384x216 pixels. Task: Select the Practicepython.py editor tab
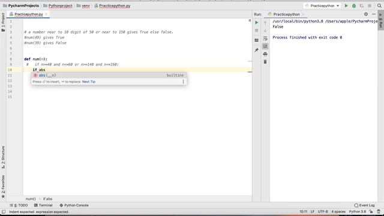click(x=28, y=14)
